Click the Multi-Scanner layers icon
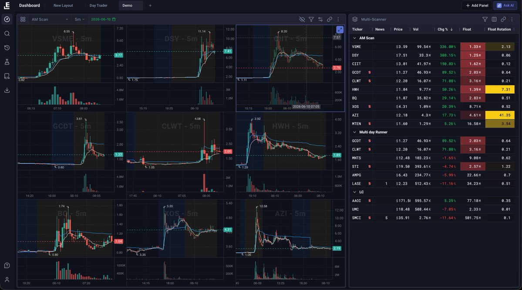This screenshot has height=290, width=522. click(x=355, y=19)
